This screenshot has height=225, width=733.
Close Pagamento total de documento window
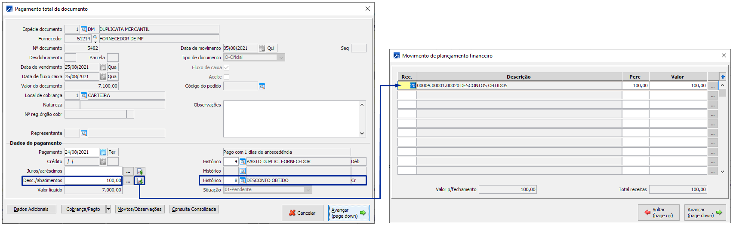point(368,9)
